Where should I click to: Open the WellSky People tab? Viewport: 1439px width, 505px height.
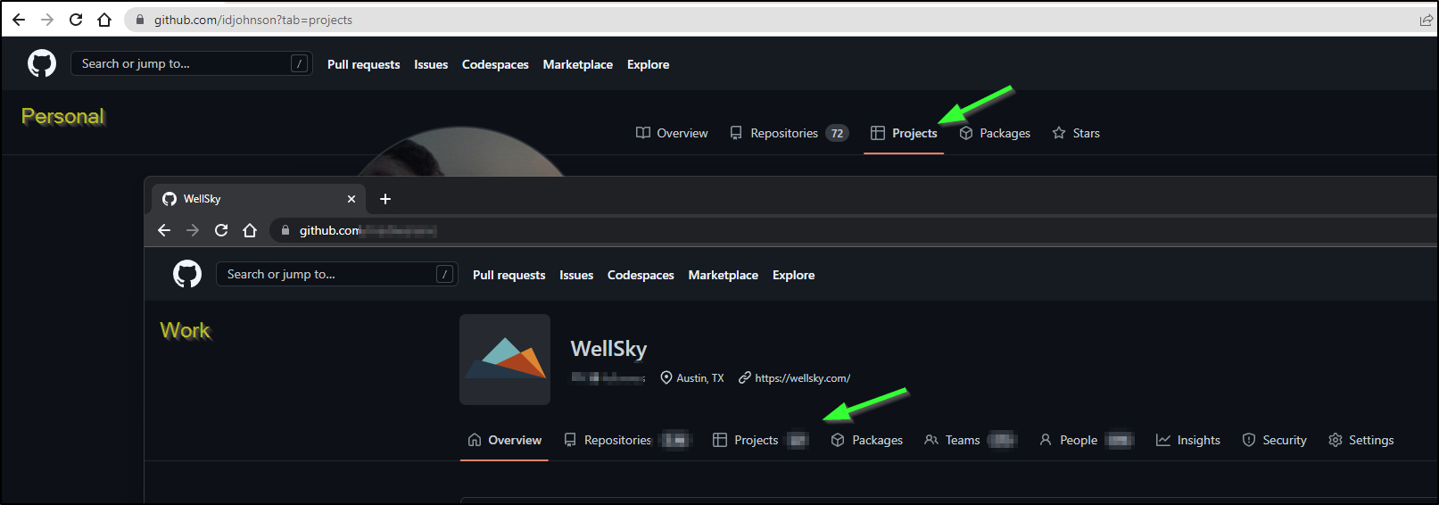coord(1086,440)
